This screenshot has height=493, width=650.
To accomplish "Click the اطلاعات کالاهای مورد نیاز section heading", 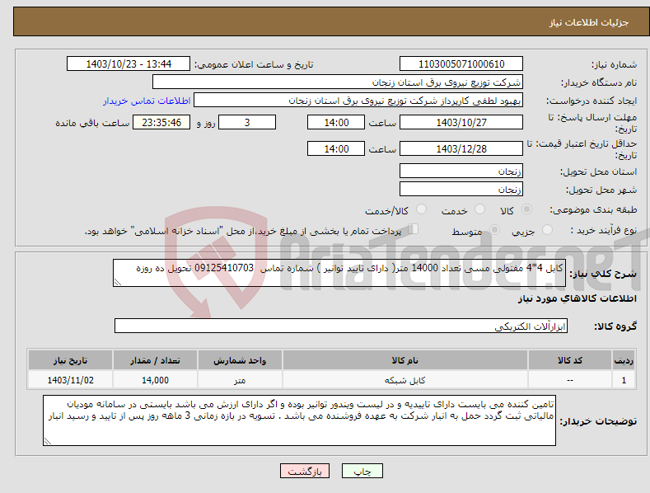I will (x=577, y=298).
